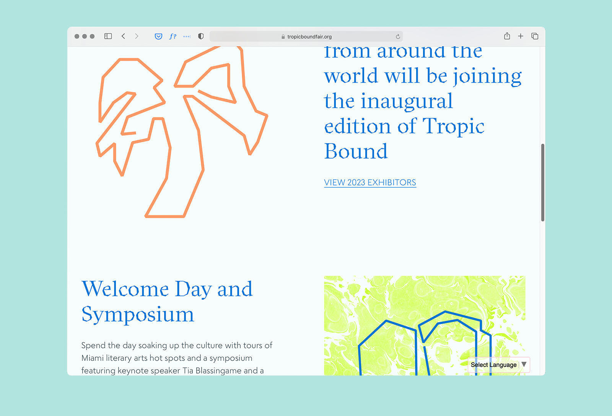612x416 pixels.
Task: Click the language dropdown's disclosure triangle
Action: pyautogui.click(x=524, y=365)
